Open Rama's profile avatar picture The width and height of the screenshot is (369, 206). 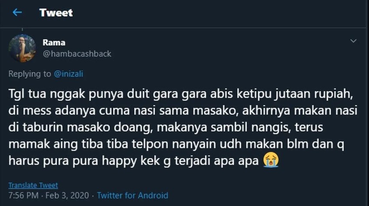point(22,48)
